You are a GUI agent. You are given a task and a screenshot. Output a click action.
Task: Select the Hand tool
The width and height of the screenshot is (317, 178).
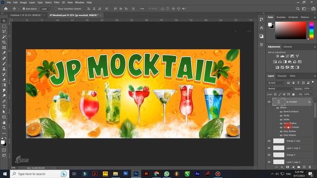point(4,123)
